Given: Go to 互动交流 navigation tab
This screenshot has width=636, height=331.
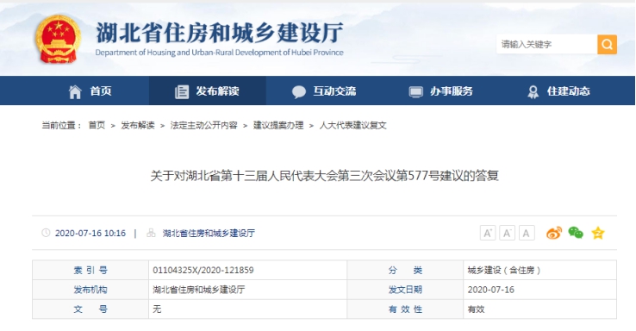Looking at the screenshot, I should [x=324, y=91].
